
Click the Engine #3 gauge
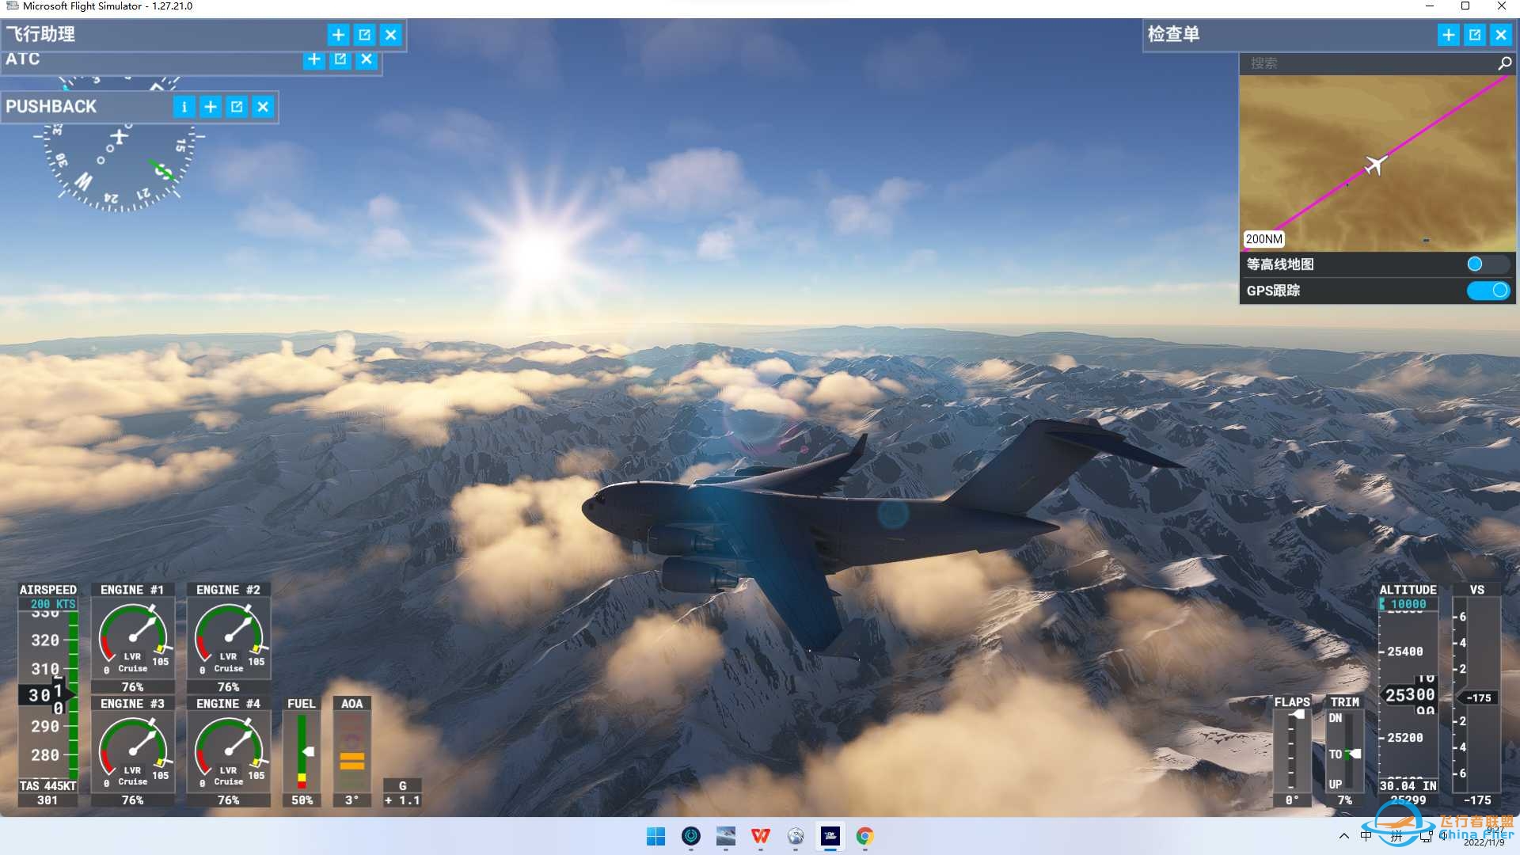click(x=132, y=752)
